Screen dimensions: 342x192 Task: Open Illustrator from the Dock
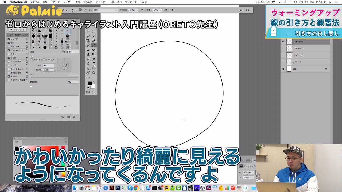coord(112,188)
